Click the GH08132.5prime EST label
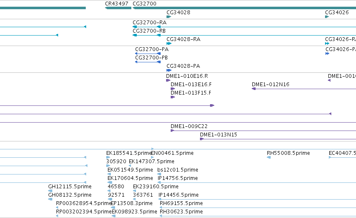Image resolution: width=356 pixels, height=218 pixels. [x=70, y=195]
